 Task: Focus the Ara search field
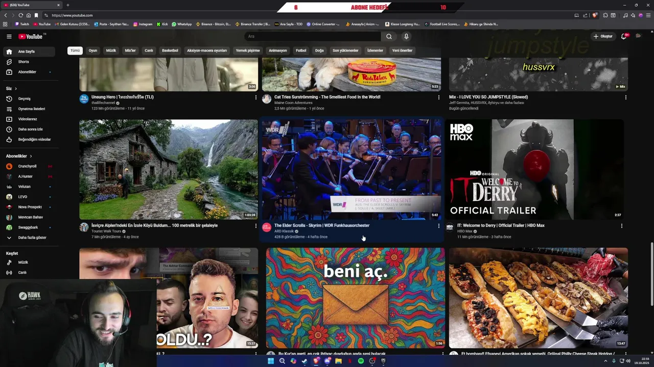[313, 36]
